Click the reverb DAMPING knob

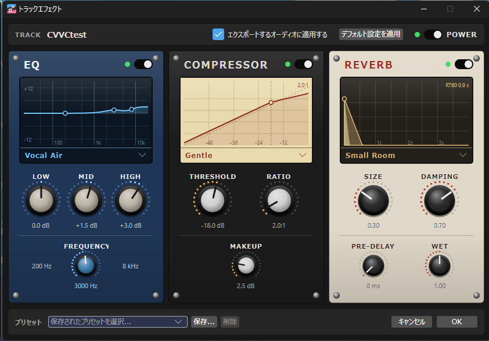(x=440, y=200)
